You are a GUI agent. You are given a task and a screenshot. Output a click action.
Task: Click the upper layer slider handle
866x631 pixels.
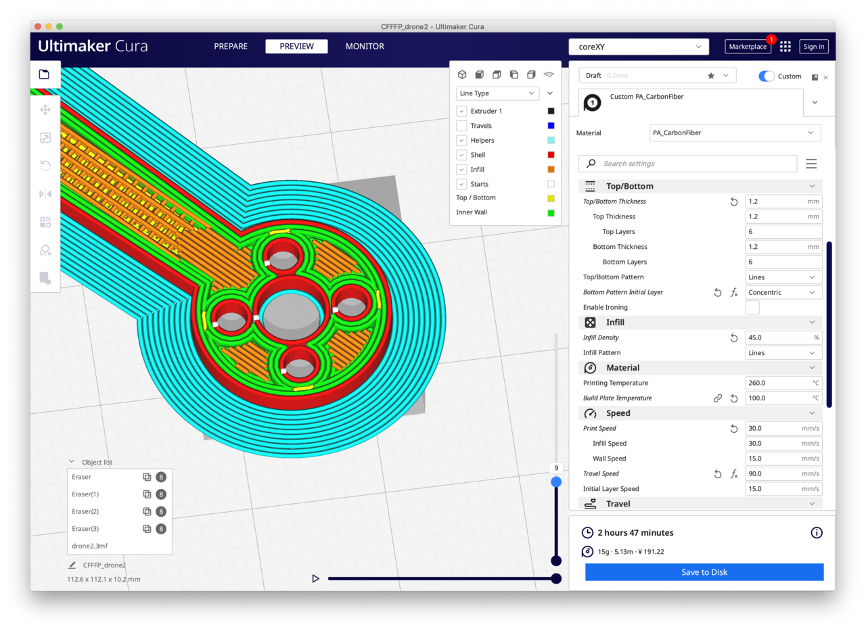[556, 482]
